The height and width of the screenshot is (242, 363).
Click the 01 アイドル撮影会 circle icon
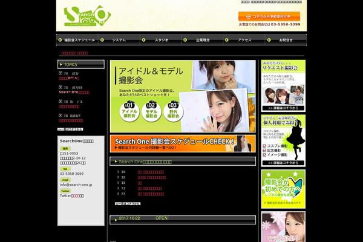click(x=129, y=111)
